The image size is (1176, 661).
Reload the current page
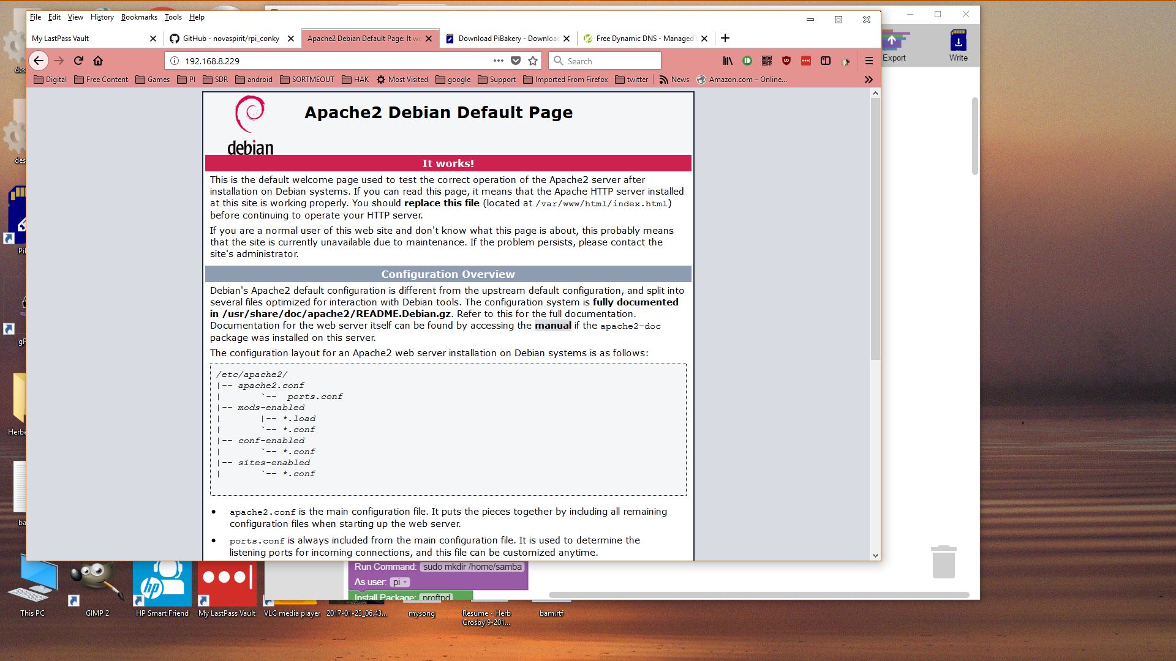pyautogui.click(x=78, y=61)
